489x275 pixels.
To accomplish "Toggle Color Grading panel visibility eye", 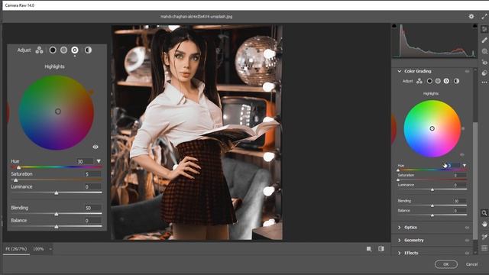I will pos(467,71).
